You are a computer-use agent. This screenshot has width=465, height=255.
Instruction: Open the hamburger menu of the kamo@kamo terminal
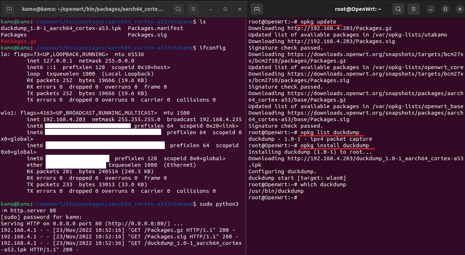194,9
